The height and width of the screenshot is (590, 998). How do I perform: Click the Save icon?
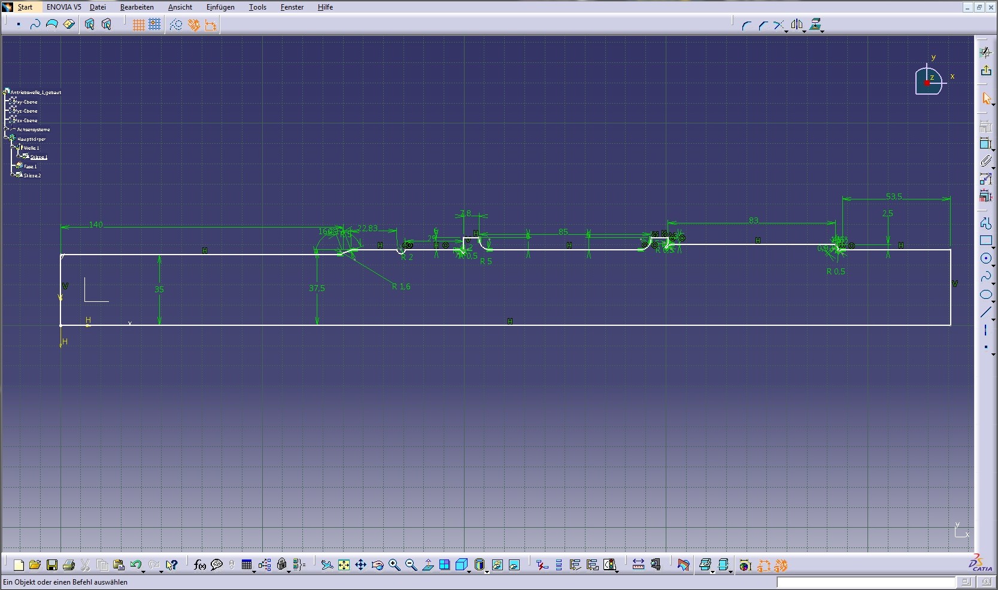(x=52, y=565)
